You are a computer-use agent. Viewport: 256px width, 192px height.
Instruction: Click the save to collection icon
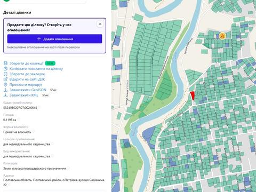tap(5, 63)
